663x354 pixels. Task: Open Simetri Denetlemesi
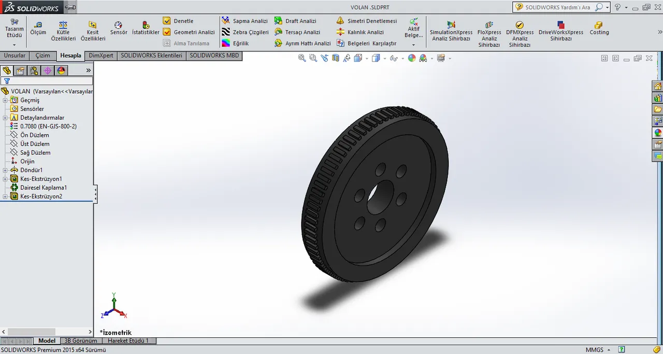[x=366, y=21]
